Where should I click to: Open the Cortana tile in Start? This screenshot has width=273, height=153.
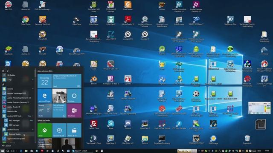[74, 96]
